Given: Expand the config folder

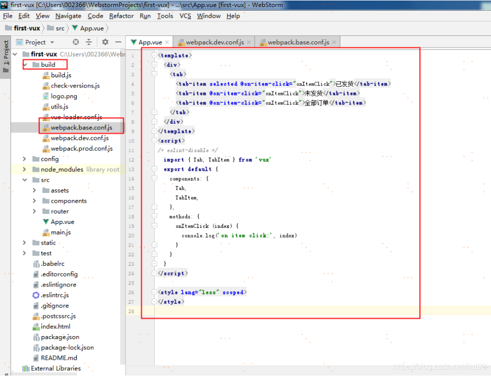Looking at the screenshot, I should click(x=24, y=159).
